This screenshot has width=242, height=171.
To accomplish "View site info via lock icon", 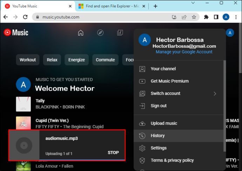I will 38,17.
